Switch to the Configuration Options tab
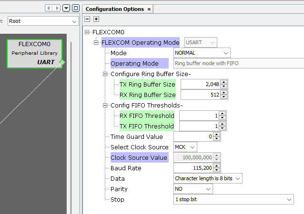Viewport: 304px width, 214px height. click(x=114, y=9)
